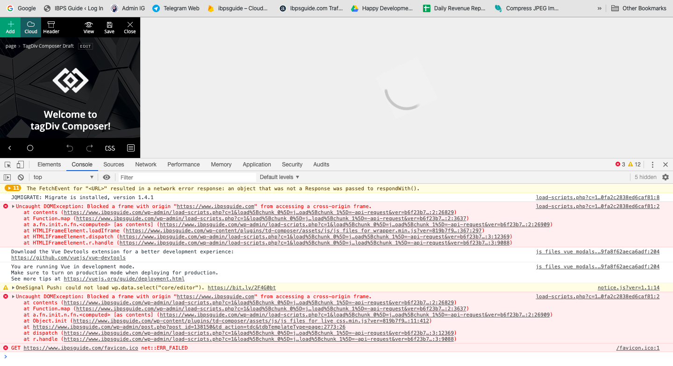The width and height of the screenshot is (673, 366).
Task: Click the Add element button in tagDiv Composer
Action: 10,28
